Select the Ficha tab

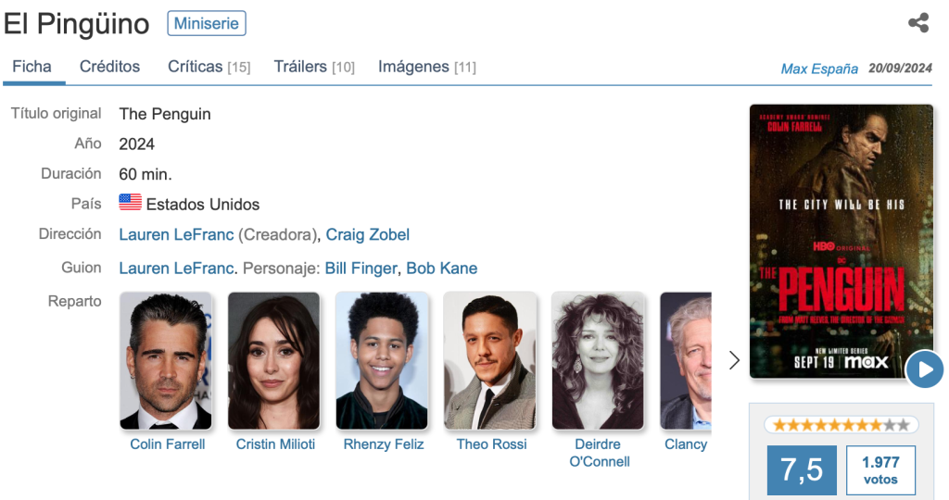click(x=32, y=67)
